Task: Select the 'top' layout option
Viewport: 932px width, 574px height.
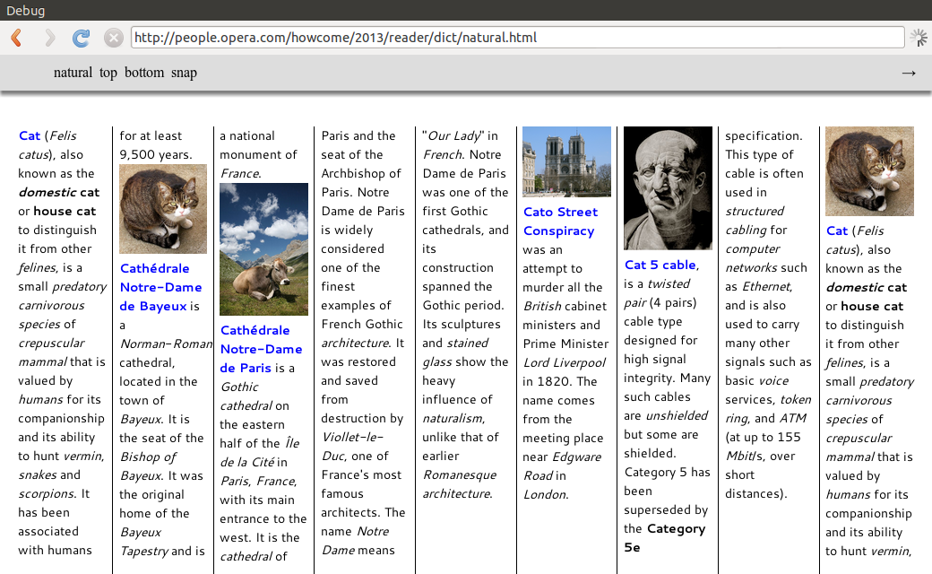Action: (108, 73)
